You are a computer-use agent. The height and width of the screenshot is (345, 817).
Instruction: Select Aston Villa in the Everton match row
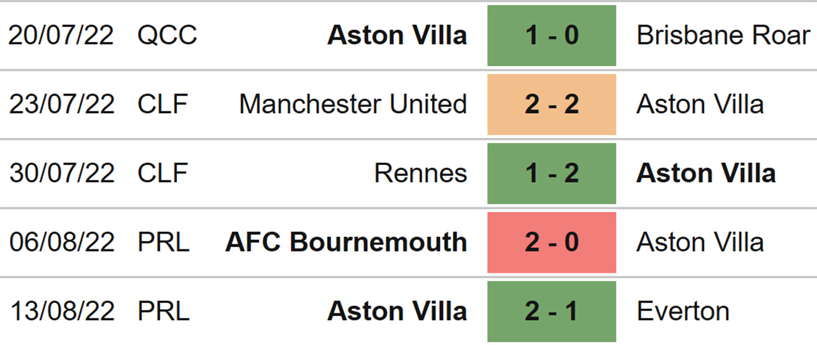pyautogui.click(x=397, y=312)
